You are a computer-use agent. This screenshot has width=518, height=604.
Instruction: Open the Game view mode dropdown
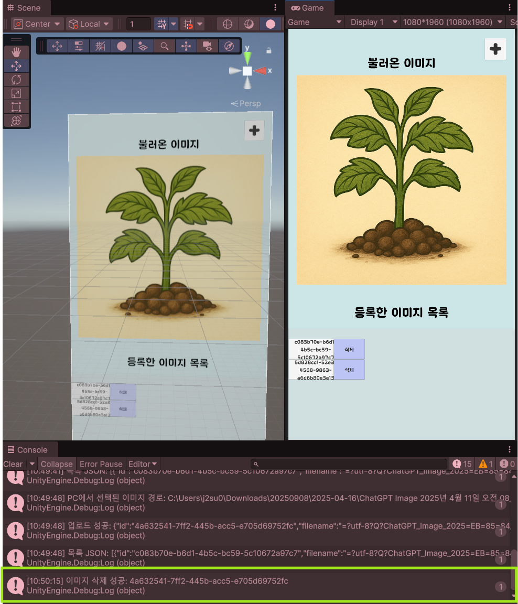[x=315, y=22]
